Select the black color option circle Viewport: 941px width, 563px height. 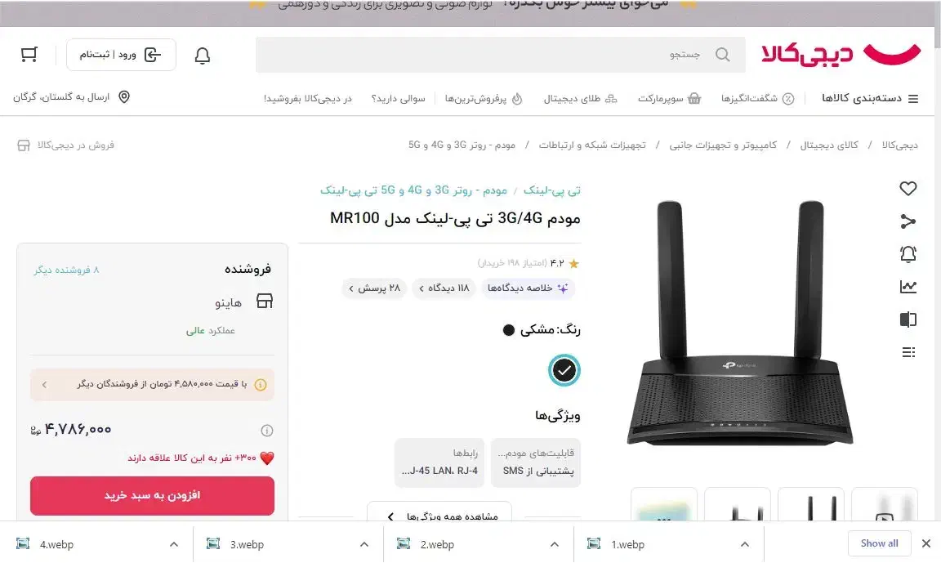[x=564, y=370]
